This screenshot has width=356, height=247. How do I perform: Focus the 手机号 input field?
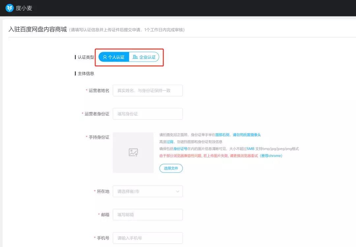pos(148,238)
